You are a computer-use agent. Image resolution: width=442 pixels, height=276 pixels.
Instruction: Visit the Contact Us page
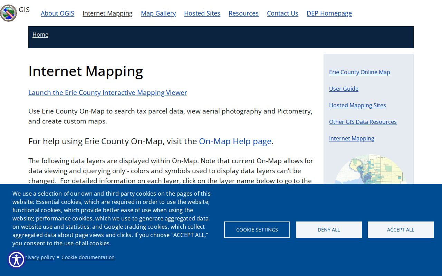[282, 13]
